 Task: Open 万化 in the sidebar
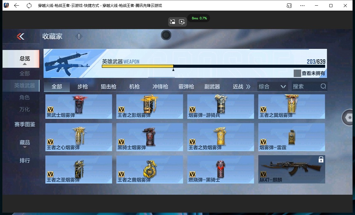tap(25, 109)
